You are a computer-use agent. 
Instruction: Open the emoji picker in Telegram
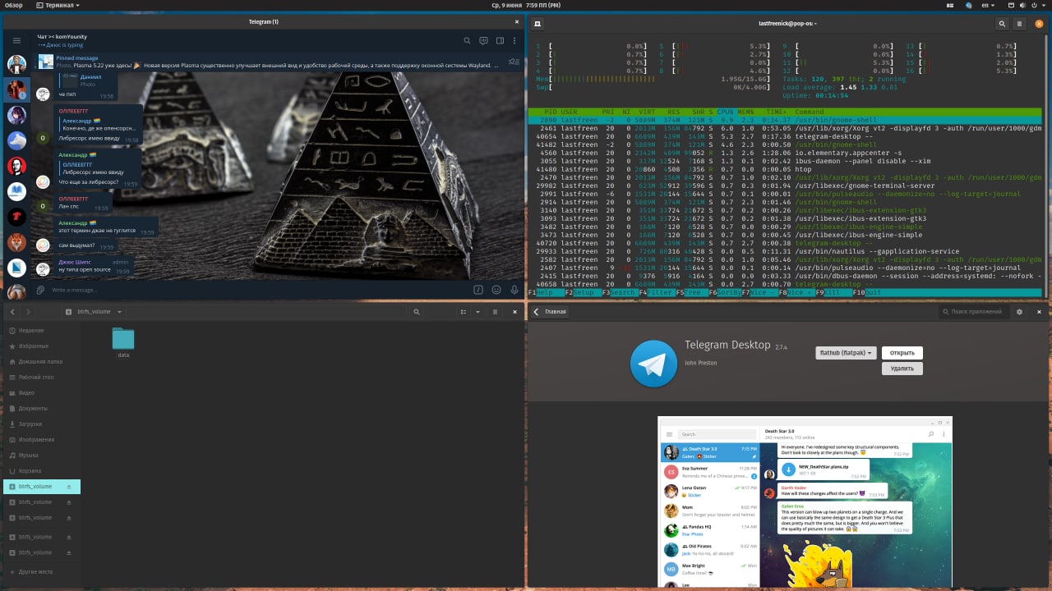[496, 290]
